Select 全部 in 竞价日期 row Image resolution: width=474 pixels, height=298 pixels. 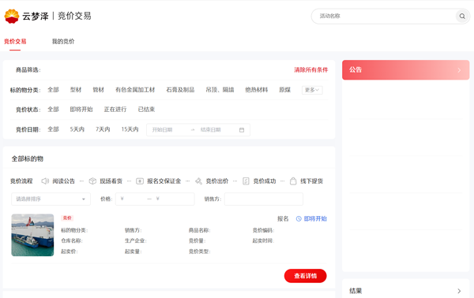(53, 129)
